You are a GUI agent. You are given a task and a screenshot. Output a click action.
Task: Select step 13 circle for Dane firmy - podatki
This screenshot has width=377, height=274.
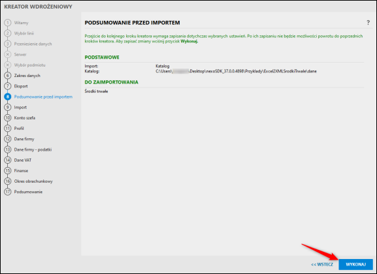tap(8, 149)
